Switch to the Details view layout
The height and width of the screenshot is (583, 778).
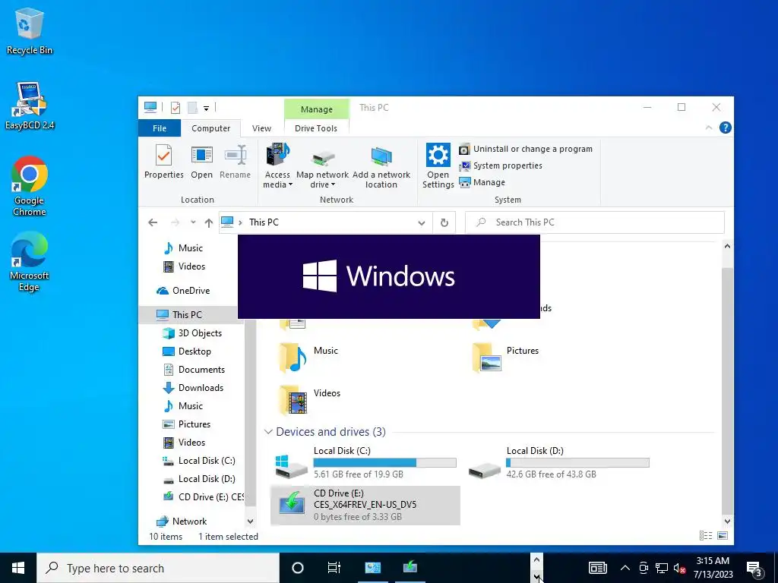click(x=706, y=536)
